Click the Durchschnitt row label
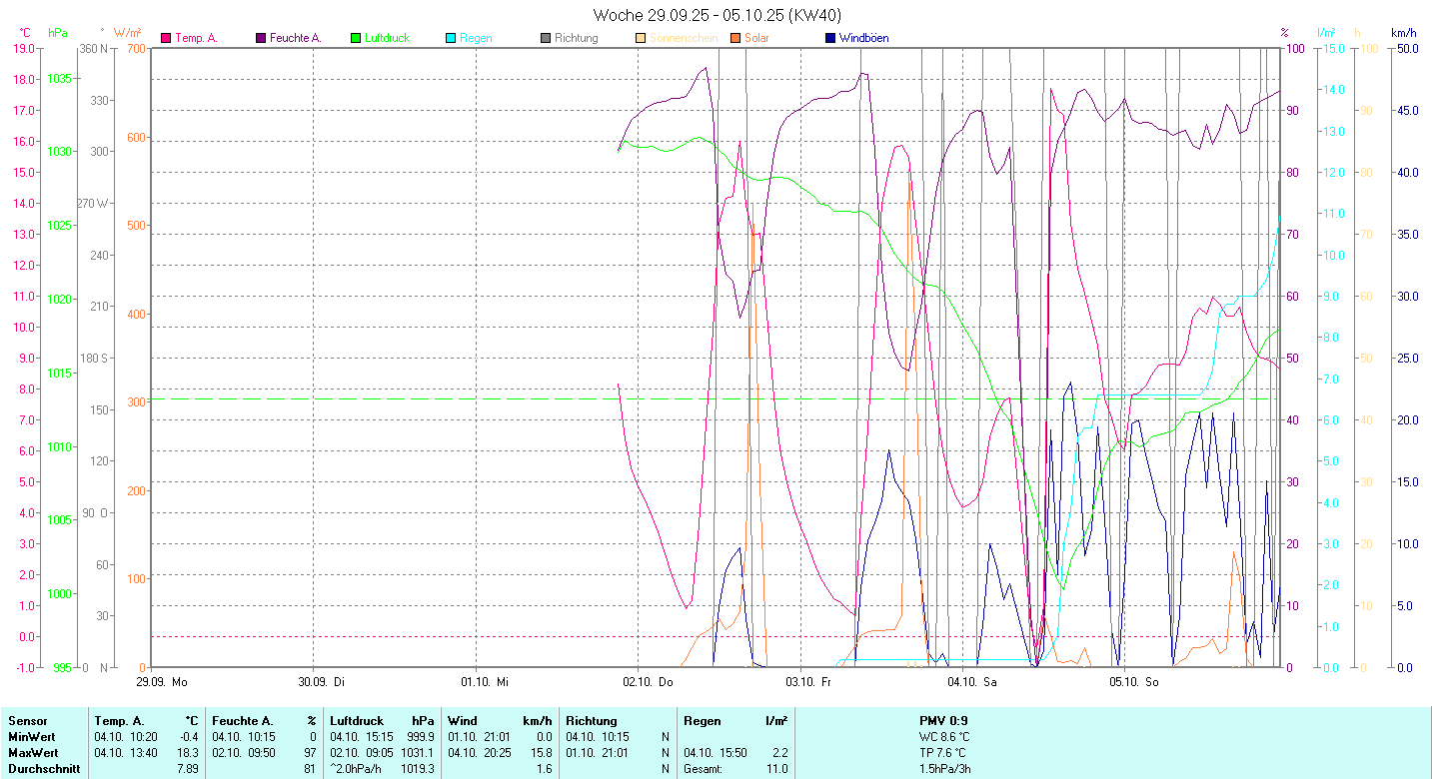1432x779 pixels. coord(44,769)
